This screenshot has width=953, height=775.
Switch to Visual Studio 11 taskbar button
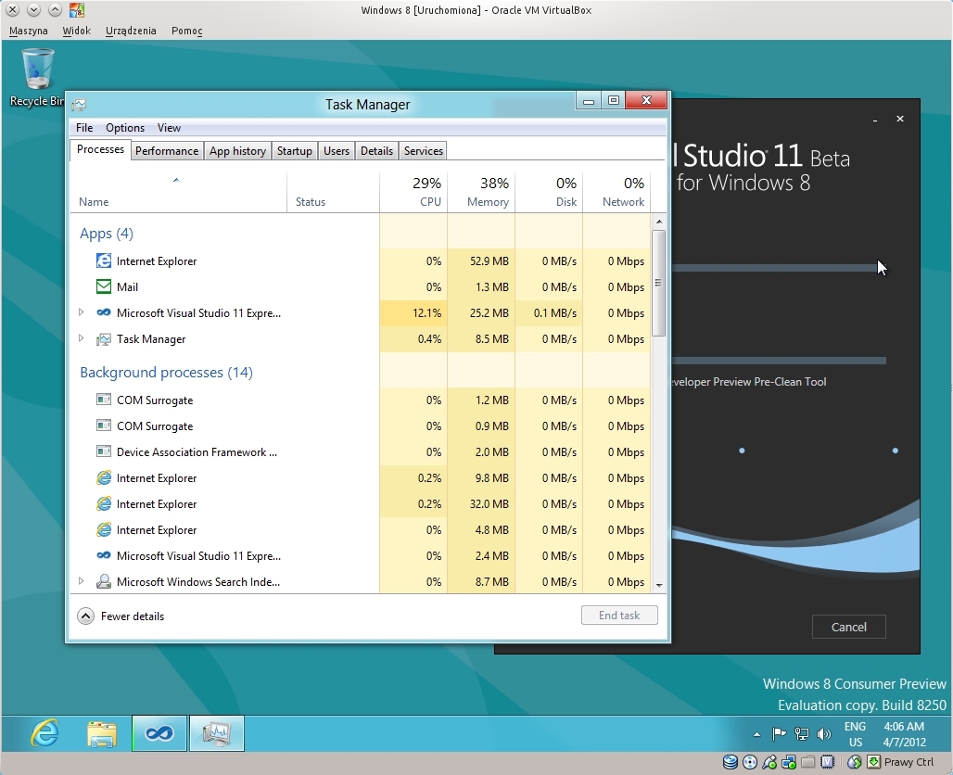[x=159, y=733]
